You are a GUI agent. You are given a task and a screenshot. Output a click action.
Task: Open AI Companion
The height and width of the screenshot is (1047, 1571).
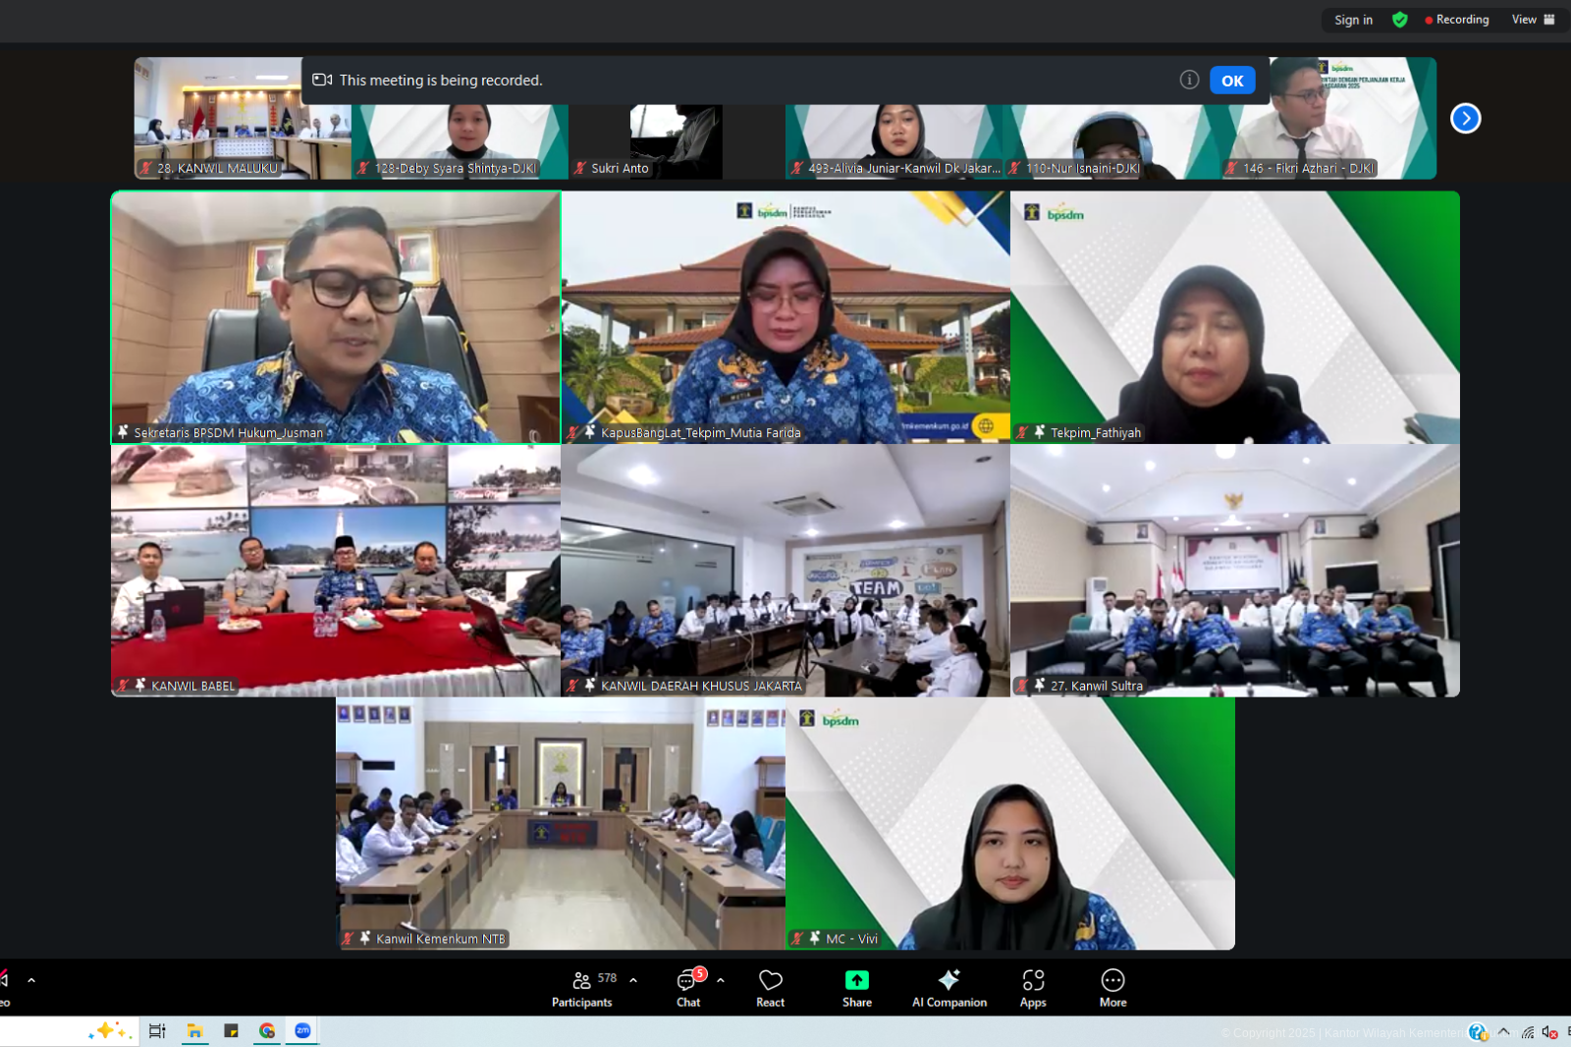[x=948, y=988]
